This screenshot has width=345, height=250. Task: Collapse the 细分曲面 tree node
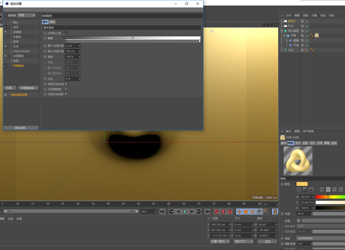(281, 31)
